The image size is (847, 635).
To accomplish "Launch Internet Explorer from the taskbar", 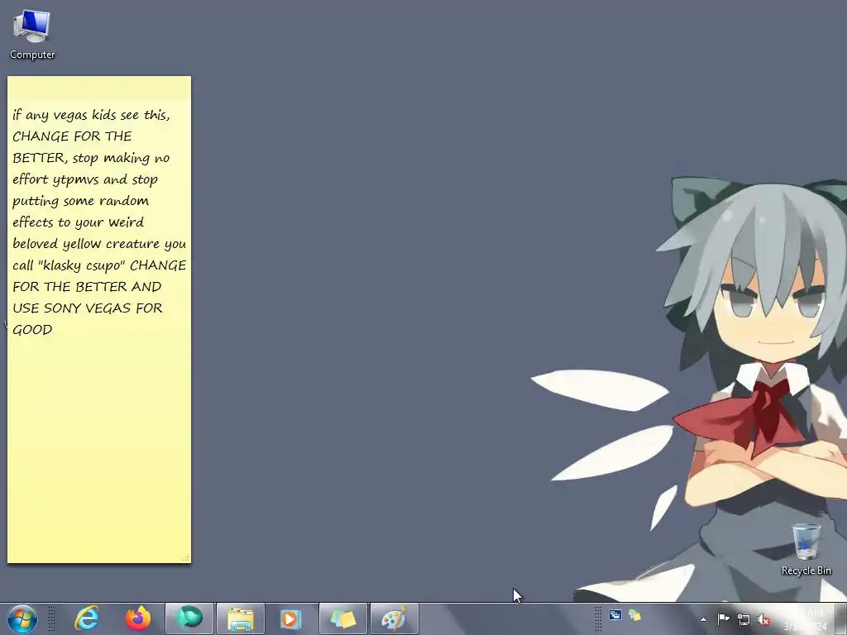I will [87, 618].
